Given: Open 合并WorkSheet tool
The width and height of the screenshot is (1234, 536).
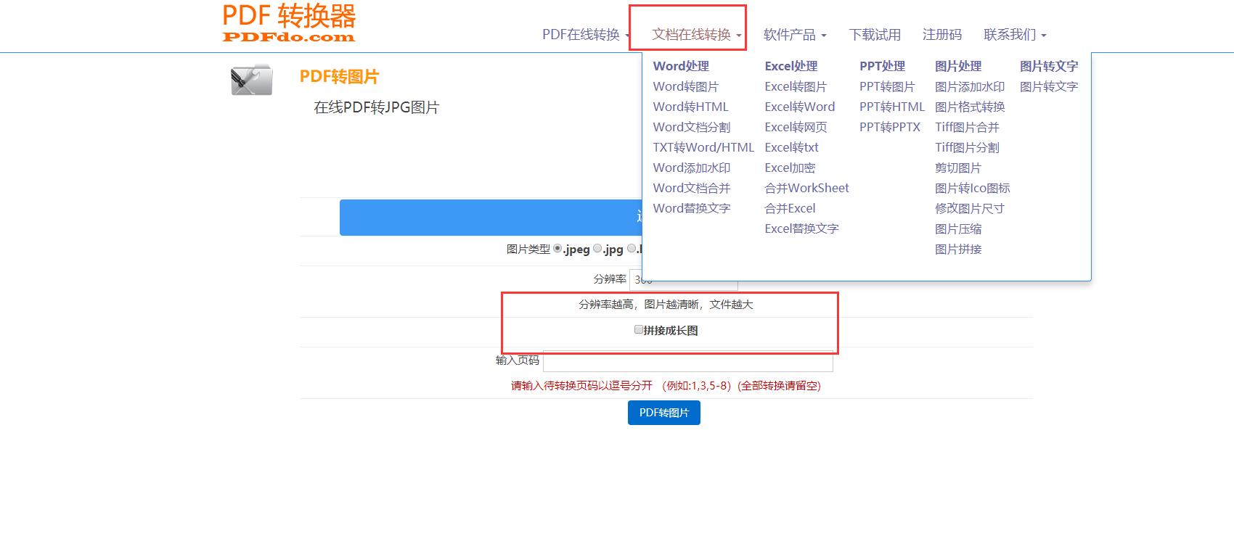Looking at the screenshot, I should coord(806,188).
